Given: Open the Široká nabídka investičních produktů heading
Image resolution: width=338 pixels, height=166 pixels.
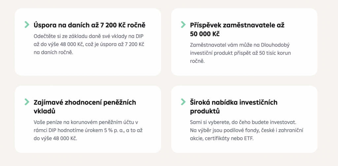Looking at the screenshot, I should pos(233,107).
